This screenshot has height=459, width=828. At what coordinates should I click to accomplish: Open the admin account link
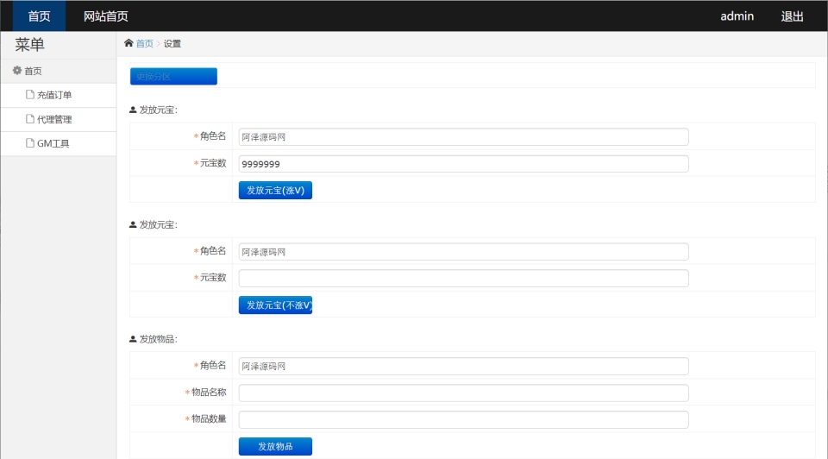737,16
